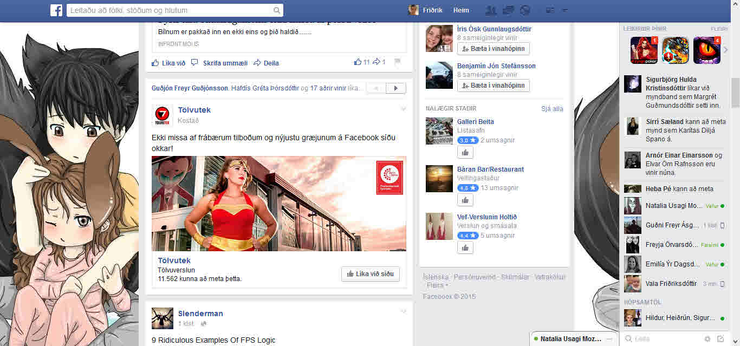This screenshot has width=740, height=346.
Task: Open chat with Emilía Ýr Dagsd…
Action: pos(675,264)
